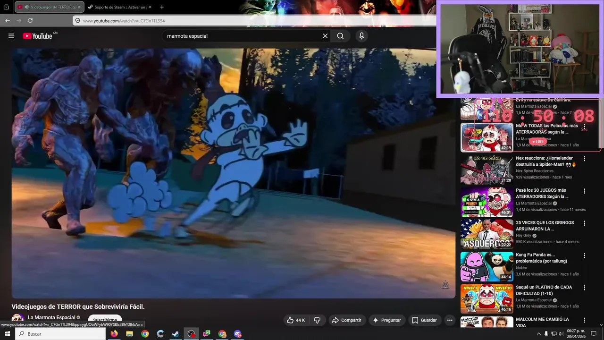Click the shield tracking protection icon
This screenshot has height=340, width=604.
click(78, 21)
